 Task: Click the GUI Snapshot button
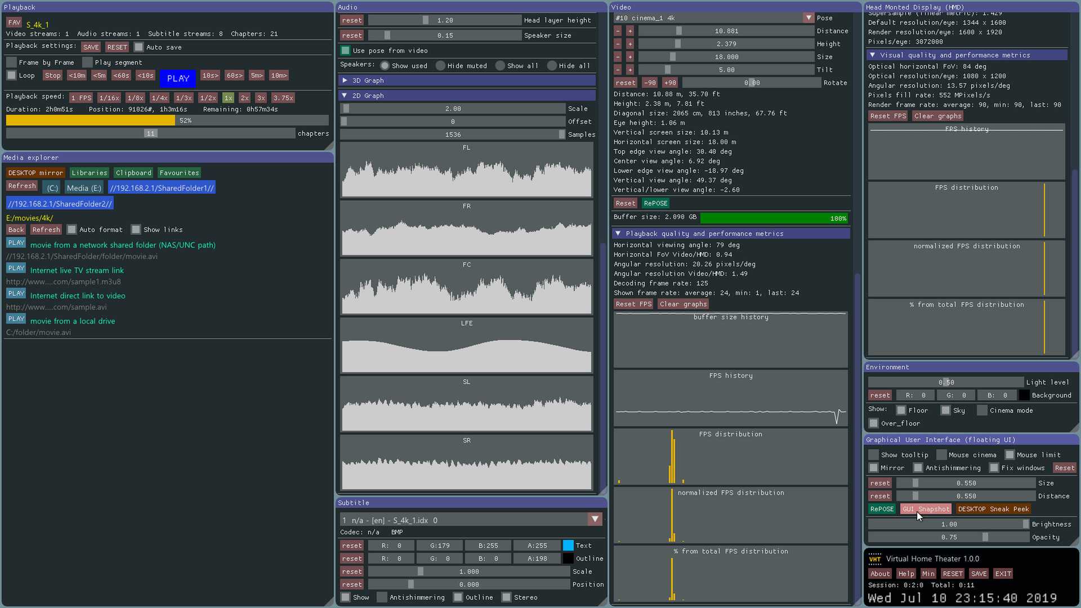point(926,509)
